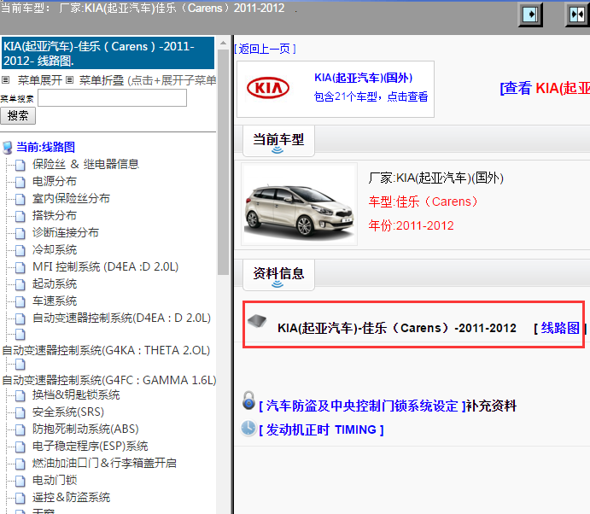Go back via 返回上一页 link
The image size is (590, 514).
265,49
